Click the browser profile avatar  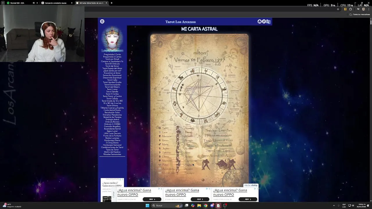[x=364, y=9]
